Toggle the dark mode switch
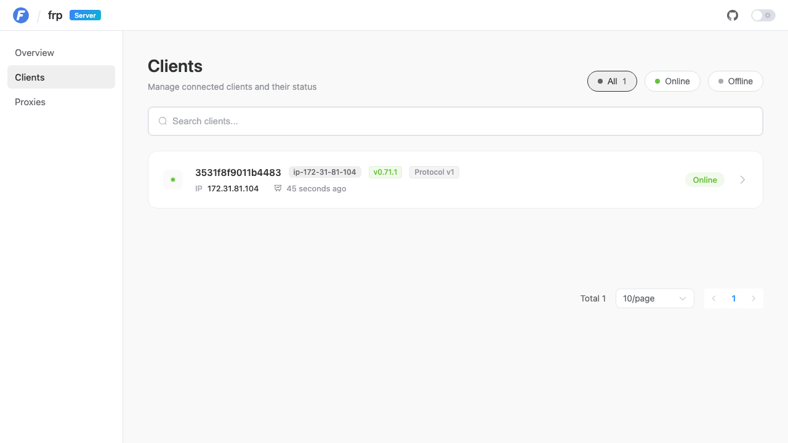788x443 pixels. click(x=763, y=15)
